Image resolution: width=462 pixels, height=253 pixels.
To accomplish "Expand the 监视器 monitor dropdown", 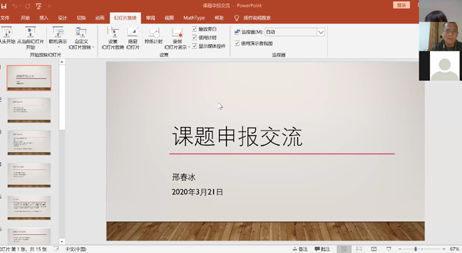I will (x=321, y=32).
